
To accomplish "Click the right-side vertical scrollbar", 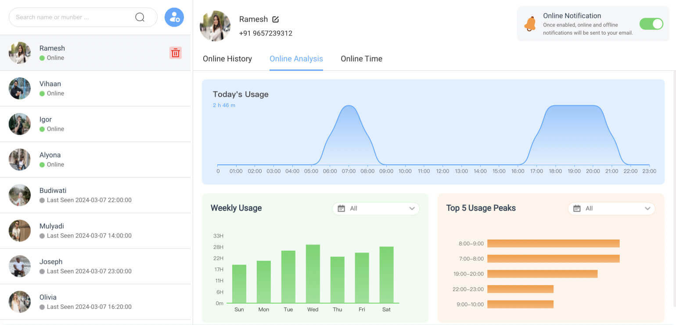I will click(674, 189).
